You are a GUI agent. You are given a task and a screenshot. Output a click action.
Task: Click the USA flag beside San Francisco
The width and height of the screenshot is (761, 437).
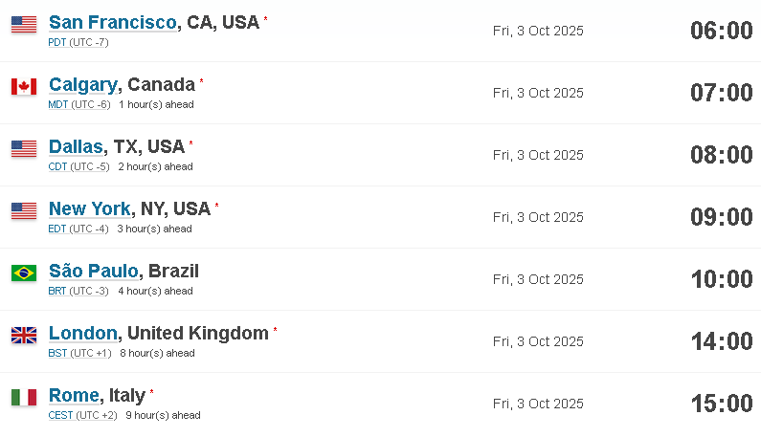pos(24,25)
